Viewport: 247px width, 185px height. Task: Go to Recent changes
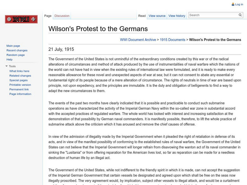[x=16, y=50]
